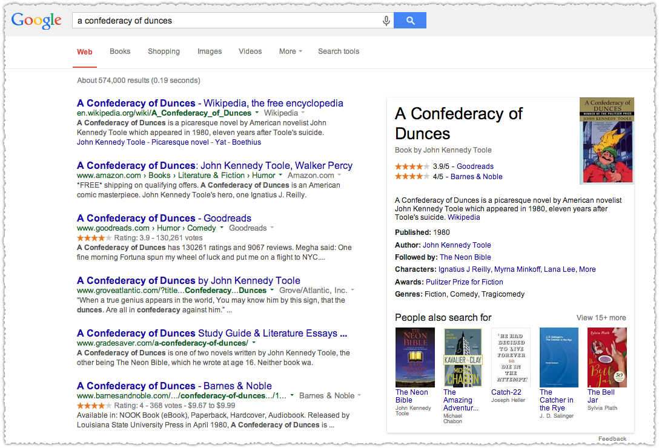Open 'The Bell Jar' title link
The height and width of the screenshot is (448, 659).
pos(601,396)
